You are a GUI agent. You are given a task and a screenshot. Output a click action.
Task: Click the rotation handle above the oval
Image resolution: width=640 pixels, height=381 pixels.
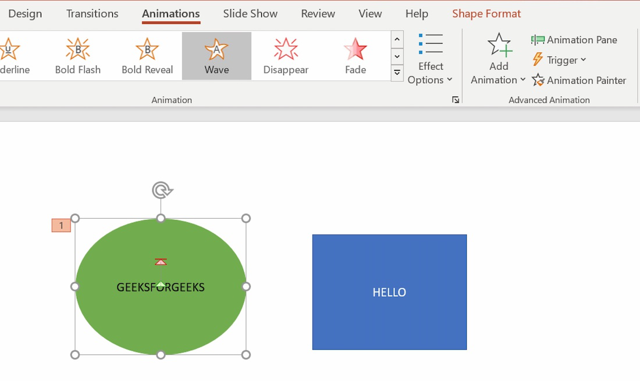(162, 190)
